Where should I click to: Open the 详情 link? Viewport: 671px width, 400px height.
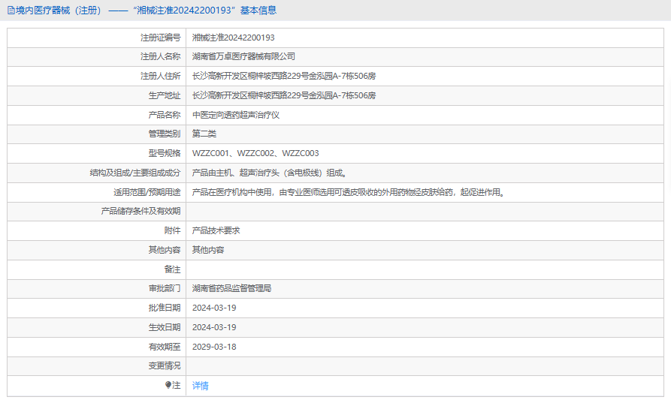[x=201, y=386]
